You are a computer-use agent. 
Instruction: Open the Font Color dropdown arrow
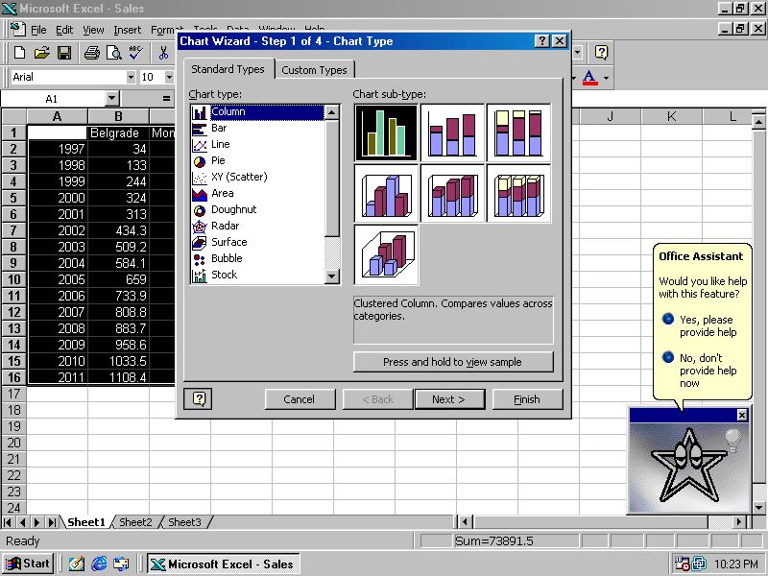pyautogui.click(x=606, y=77)
